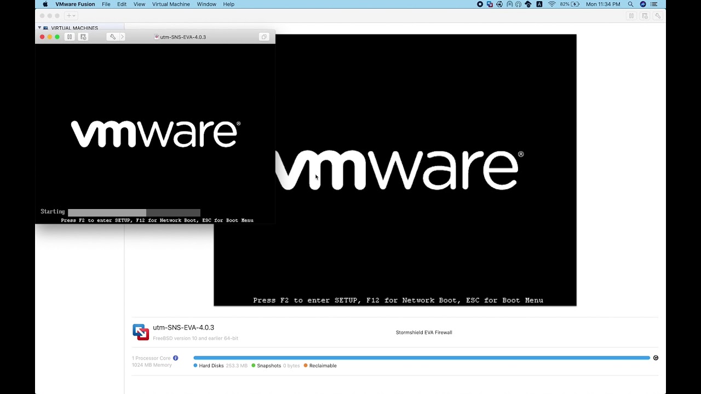Click the Hard Disks legend label
This screenshot has width=701, height=394.
(x=211, y=366)
